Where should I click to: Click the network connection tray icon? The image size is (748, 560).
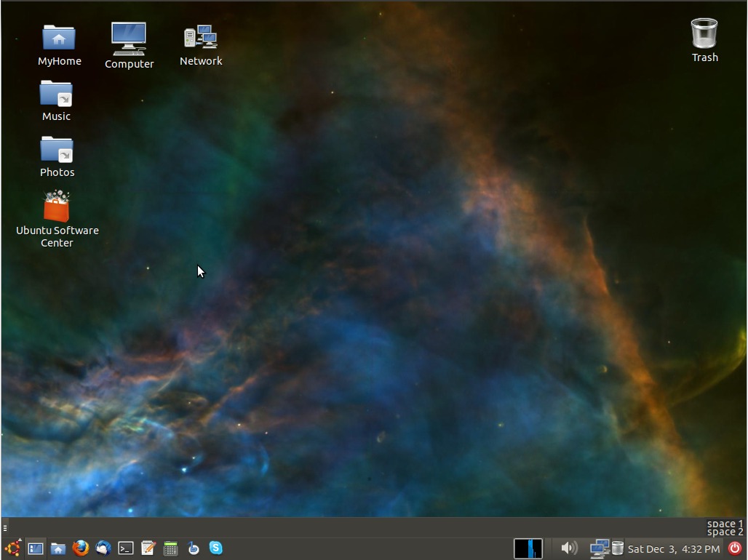pyautogui.click(x=599, y=548)
